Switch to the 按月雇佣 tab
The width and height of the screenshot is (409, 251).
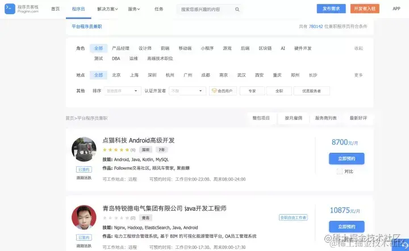(294, 118)
